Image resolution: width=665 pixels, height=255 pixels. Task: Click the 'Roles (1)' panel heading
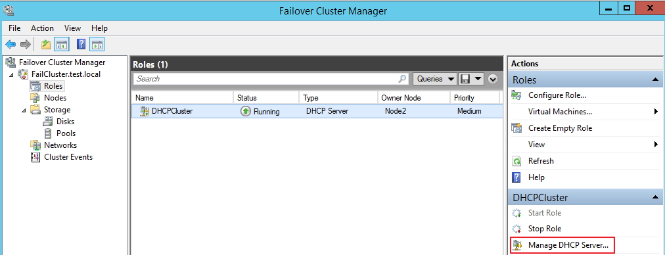[x=150, y=64]
